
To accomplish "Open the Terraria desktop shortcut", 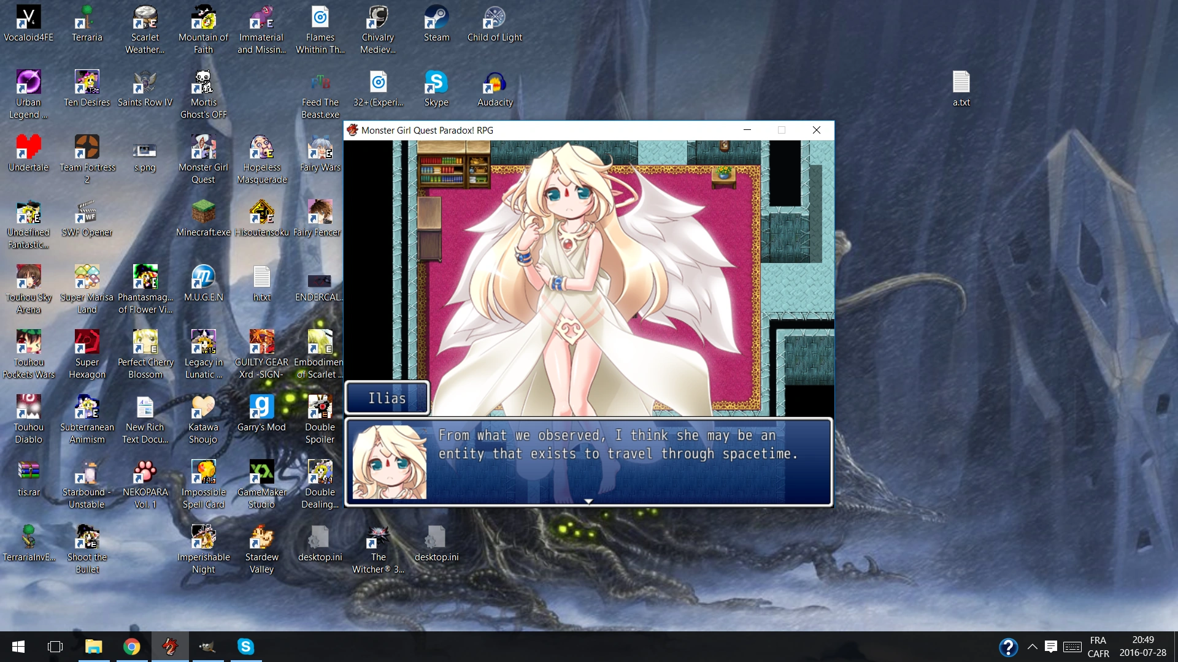I will pyautogui.click(x=87, y=18).
